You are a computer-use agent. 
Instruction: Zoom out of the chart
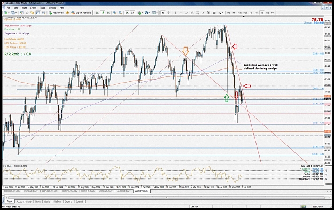point(120,13)
